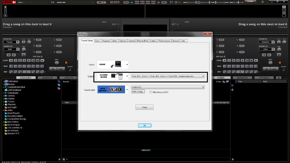The width and height of the screenshot is (290, 163).
Task: Open the Performances tab
Action: point(164,41)
